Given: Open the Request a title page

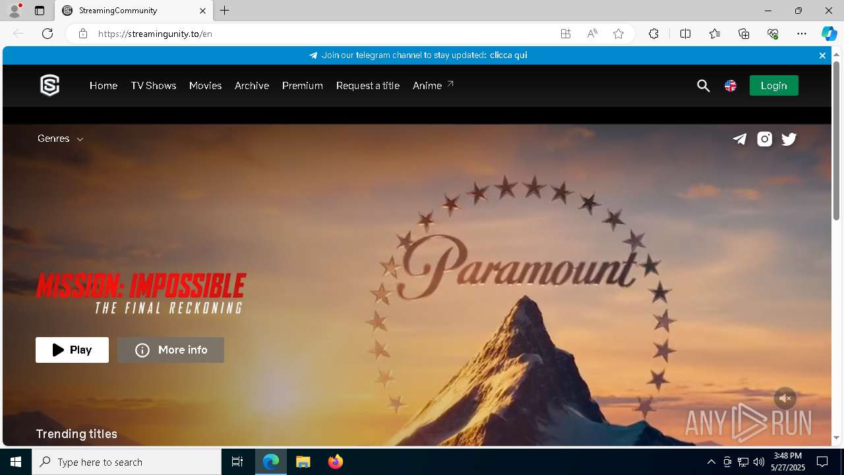Looking at the screenshot, I should point(368,86).
